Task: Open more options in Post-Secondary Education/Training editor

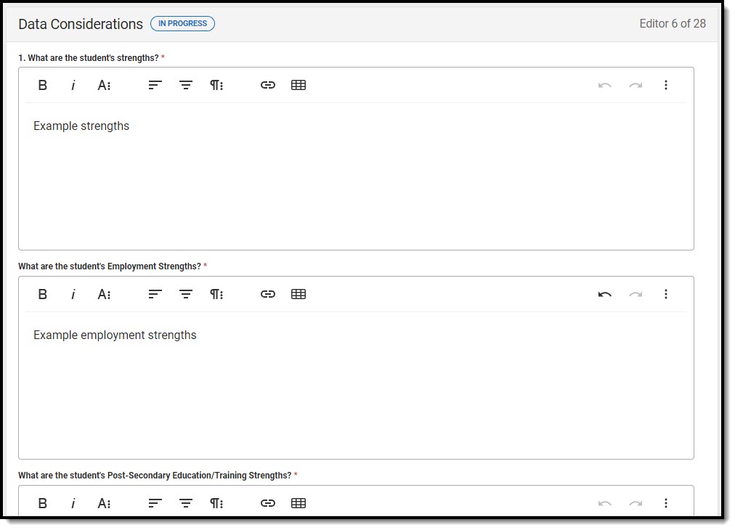Action: tap(665, 503)
